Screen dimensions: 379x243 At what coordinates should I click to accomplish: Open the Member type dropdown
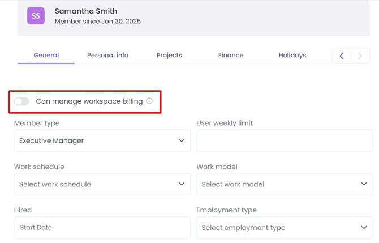point(102,140)
